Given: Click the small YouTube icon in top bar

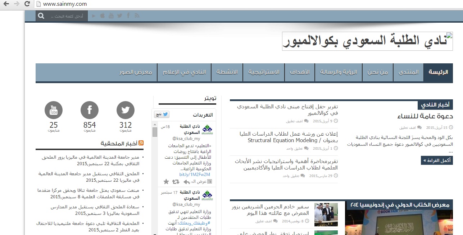Looking at the screenshot, I should coord(111,16).
